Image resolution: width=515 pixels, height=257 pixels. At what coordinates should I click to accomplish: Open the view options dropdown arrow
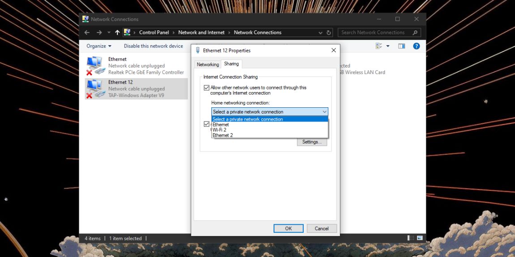pos(387,46)
